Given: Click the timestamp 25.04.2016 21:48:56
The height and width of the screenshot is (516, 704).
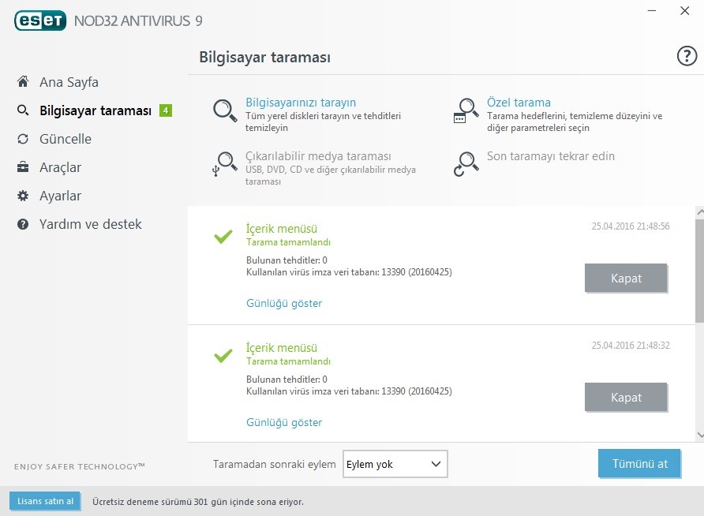Looking at the screenshot, I should [x=631, y=226].
